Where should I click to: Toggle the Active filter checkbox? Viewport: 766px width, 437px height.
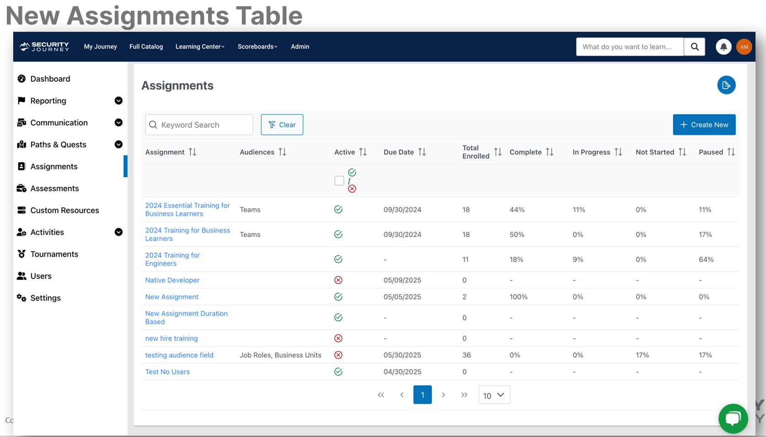point(339,181)
